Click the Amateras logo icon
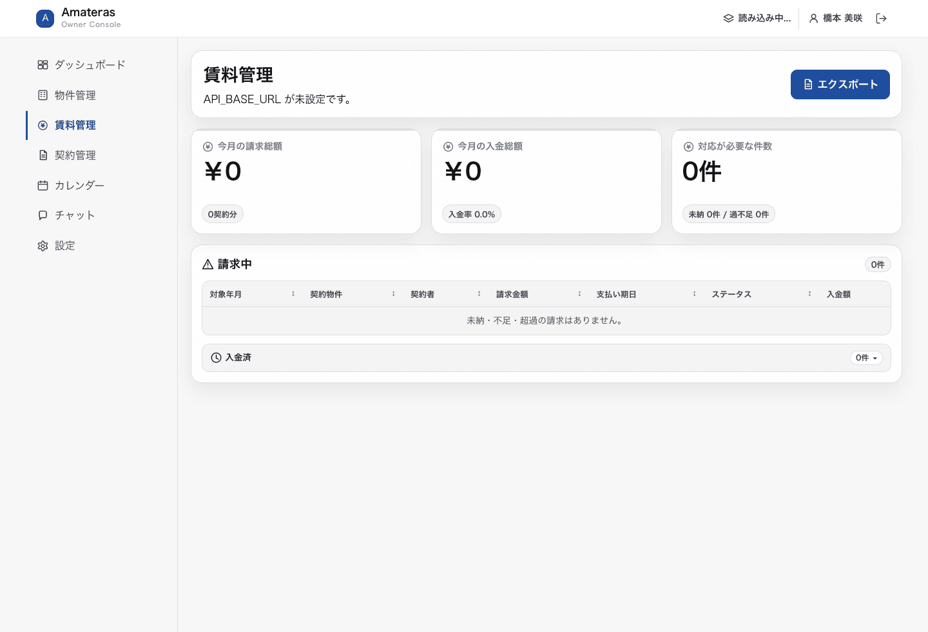Image resolution: width=928 pixels, height=632 pixels. pos(45,18)
